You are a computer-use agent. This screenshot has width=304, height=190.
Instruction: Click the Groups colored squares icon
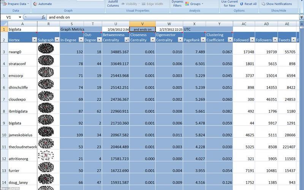(x=187, y=4)
